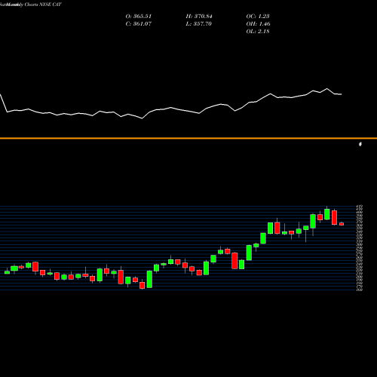The image size is (377, 377).
Task: Click the open price value O: 365.51
Action: pos(139,17)
